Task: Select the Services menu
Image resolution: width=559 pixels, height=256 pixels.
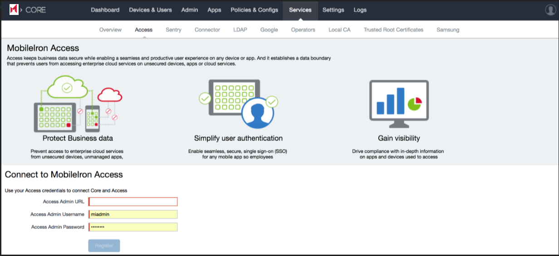Action: tap(300, 10)
